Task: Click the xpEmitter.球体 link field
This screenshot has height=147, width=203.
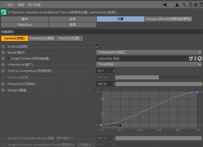Action: tap(142, 59)
